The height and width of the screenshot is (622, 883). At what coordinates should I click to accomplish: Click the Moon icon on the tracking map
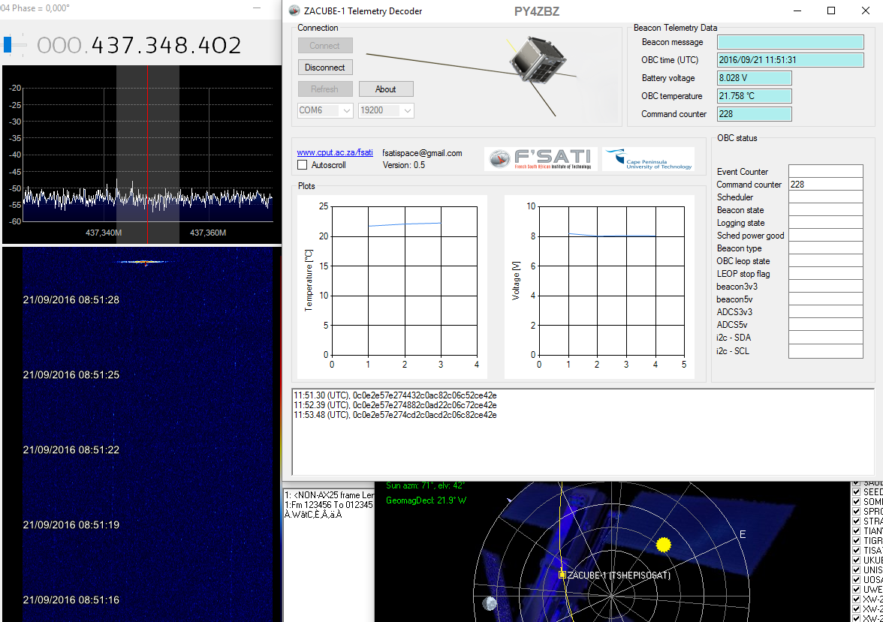coord(490,604)
